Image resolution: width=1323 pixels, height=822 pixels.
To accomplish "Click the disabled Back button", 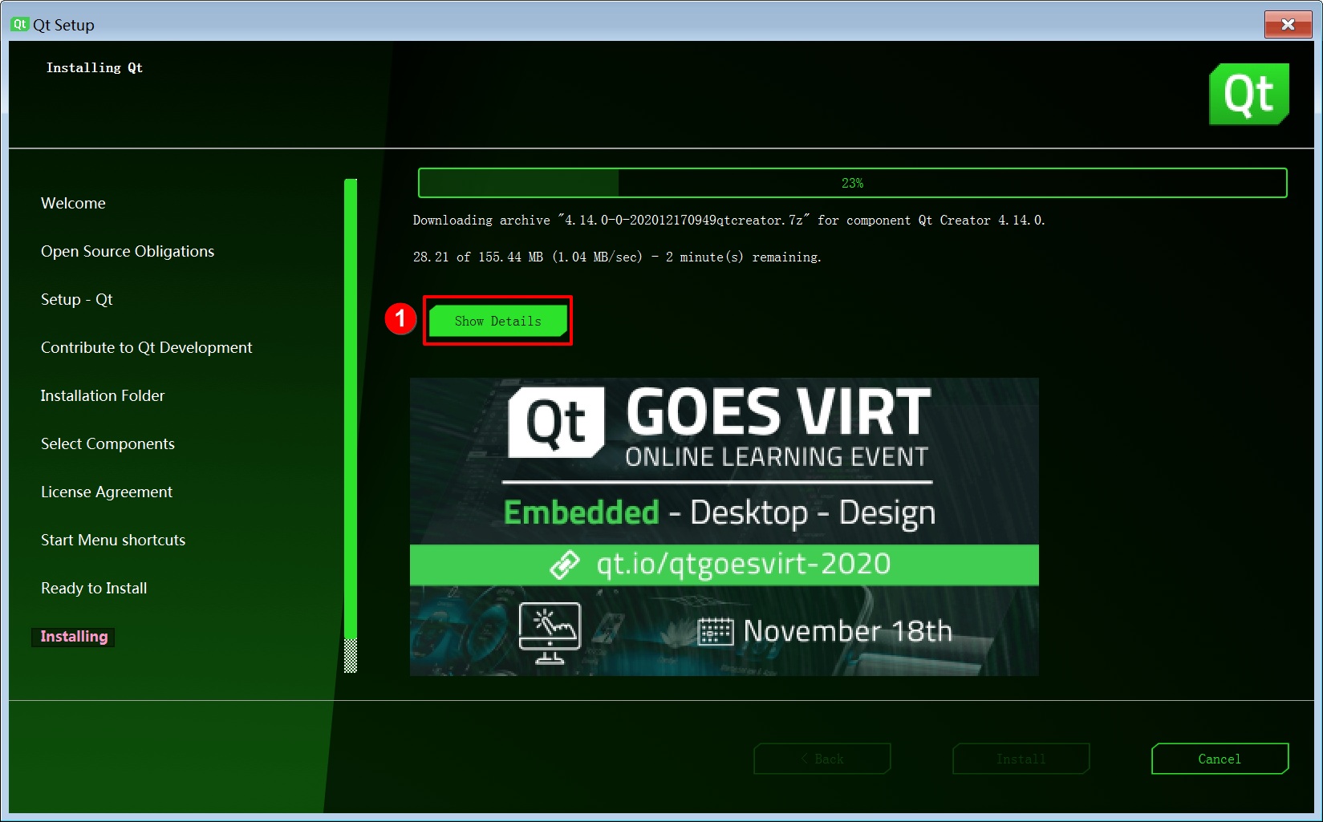I will 822,759.
